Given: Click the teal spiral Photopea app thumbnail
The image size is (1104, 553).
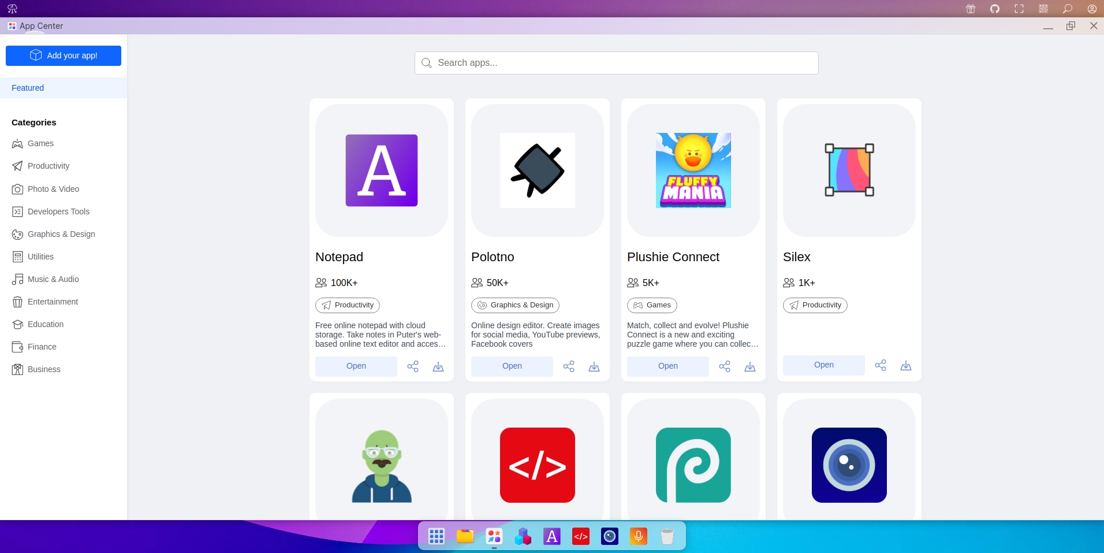Looking at the screenshot, I should 693,465.
